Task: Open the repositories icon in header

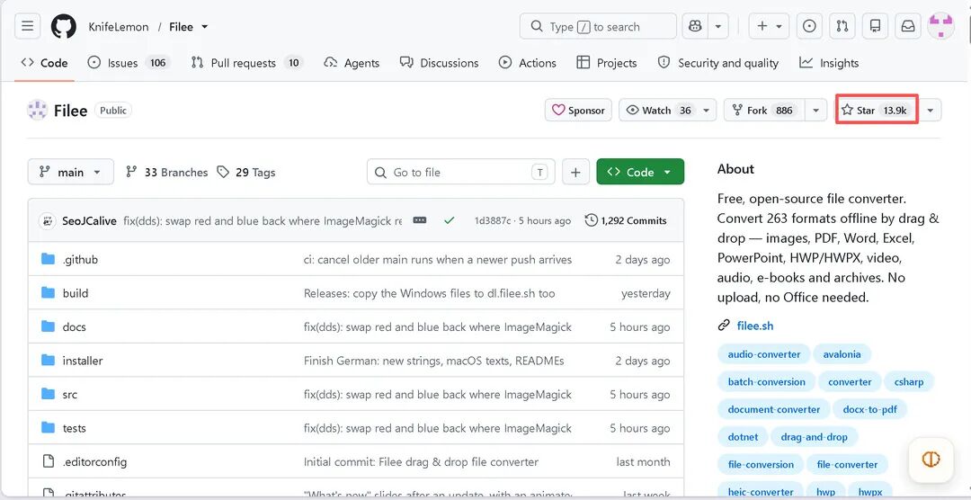Action: pyautogui.click(x=875, y=27)
